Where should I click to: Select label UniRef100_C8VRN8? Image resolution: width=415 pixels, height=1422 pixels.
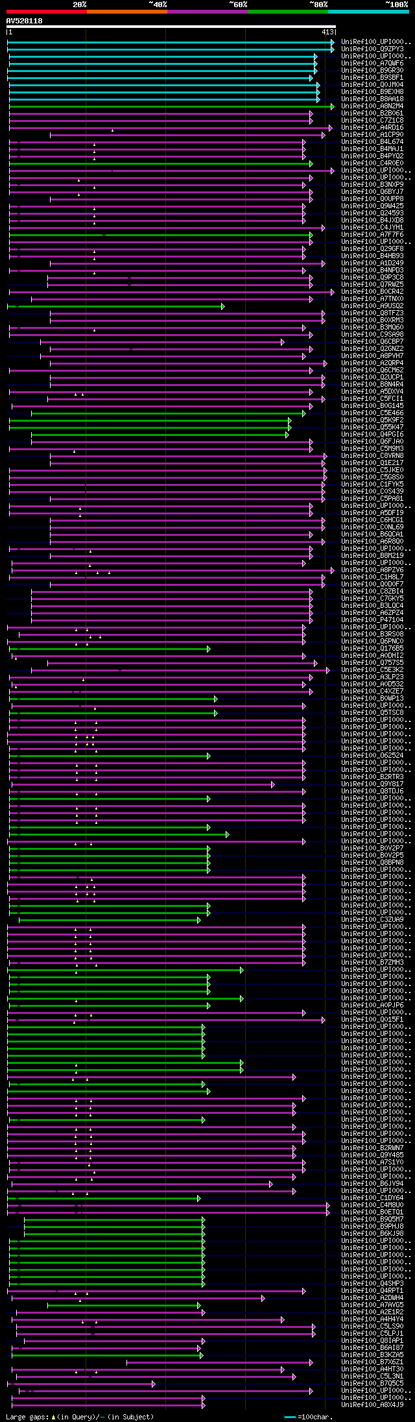(372, 455)
